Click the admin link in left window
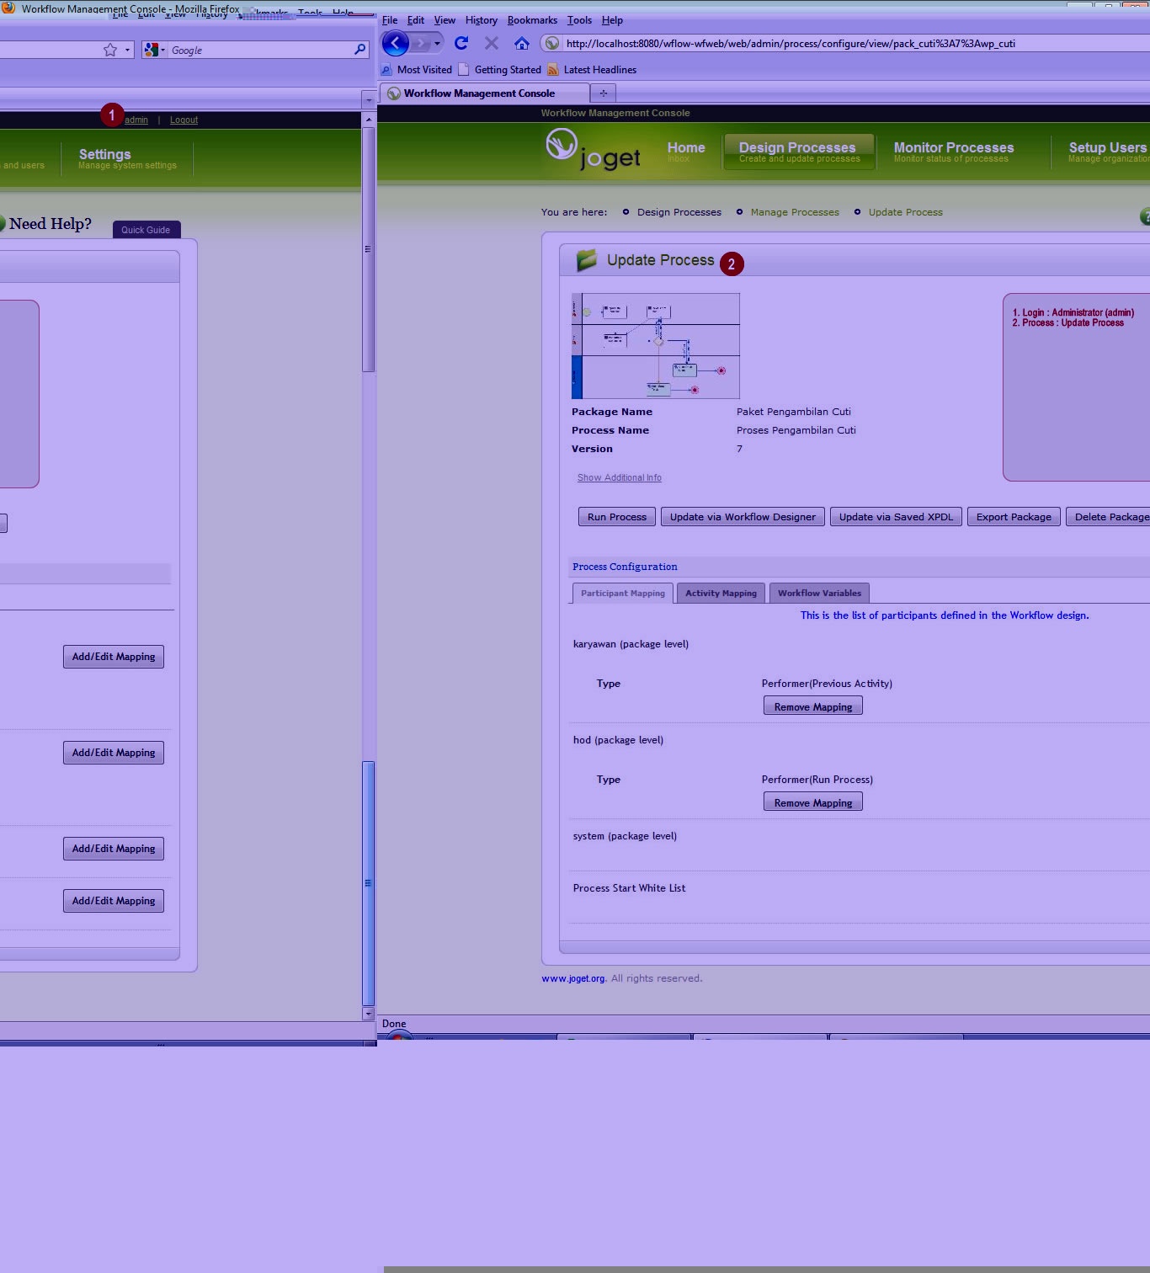 [x=136, y=120]
